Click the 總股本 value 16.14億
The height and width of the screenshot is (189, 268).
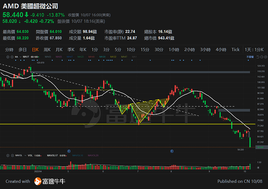click(165, 32)
